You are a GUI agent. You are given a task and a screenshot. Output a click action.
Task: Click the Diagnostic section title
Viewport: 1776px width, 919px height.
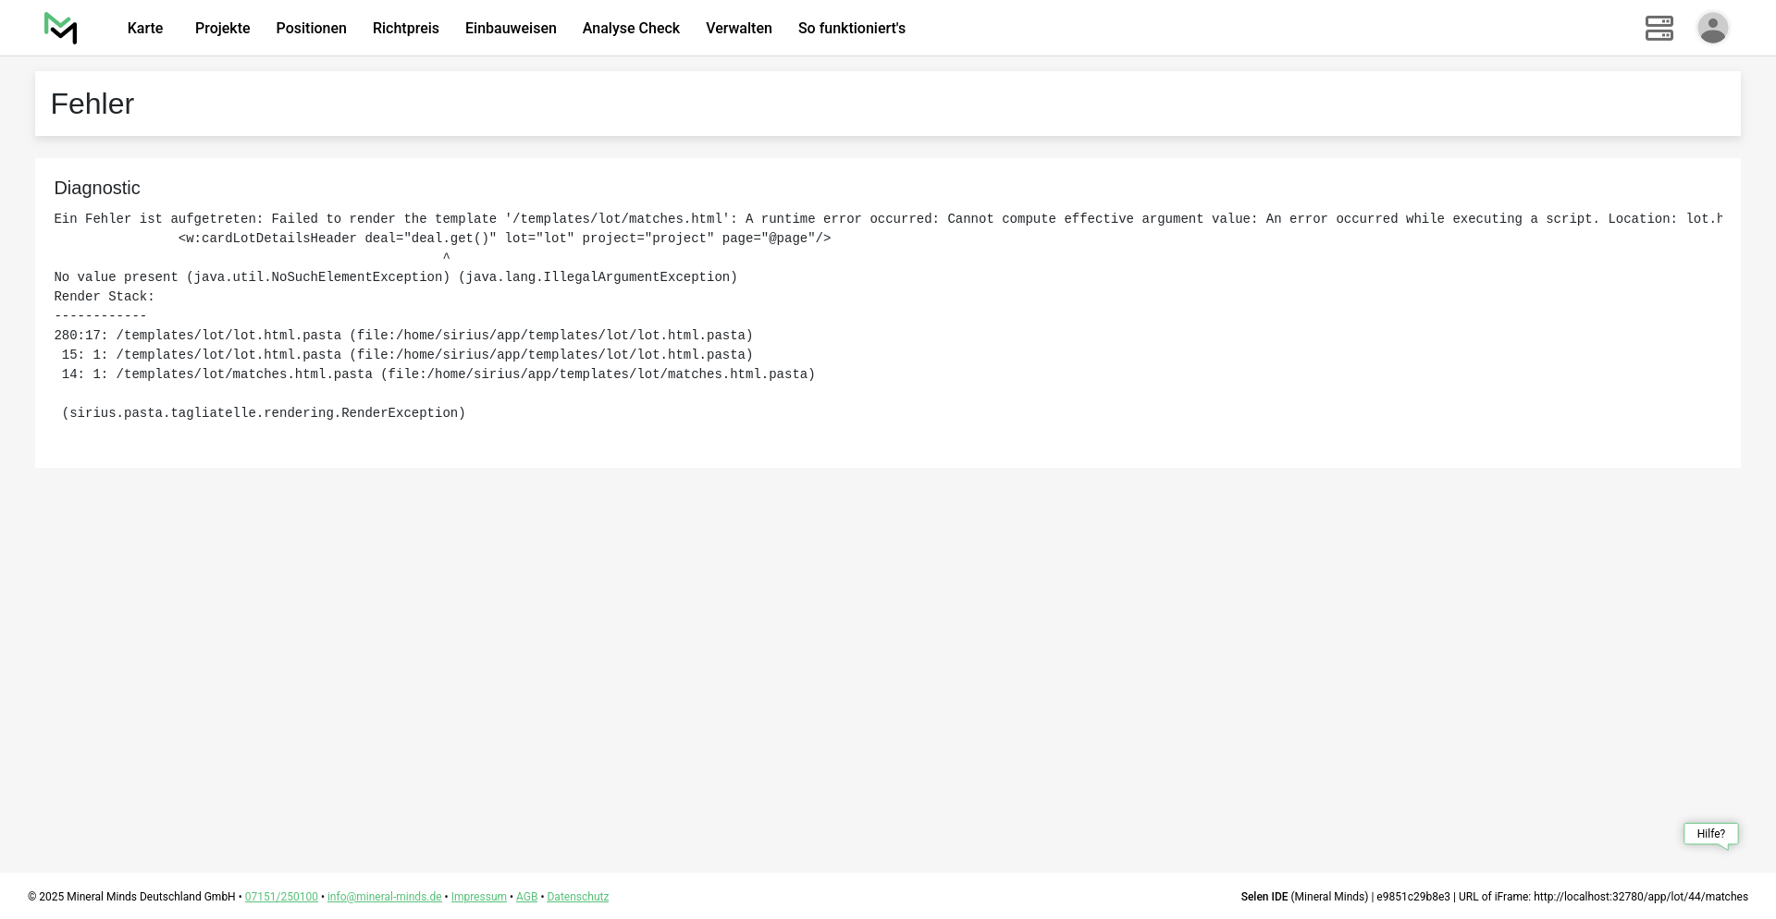[97, 189]
